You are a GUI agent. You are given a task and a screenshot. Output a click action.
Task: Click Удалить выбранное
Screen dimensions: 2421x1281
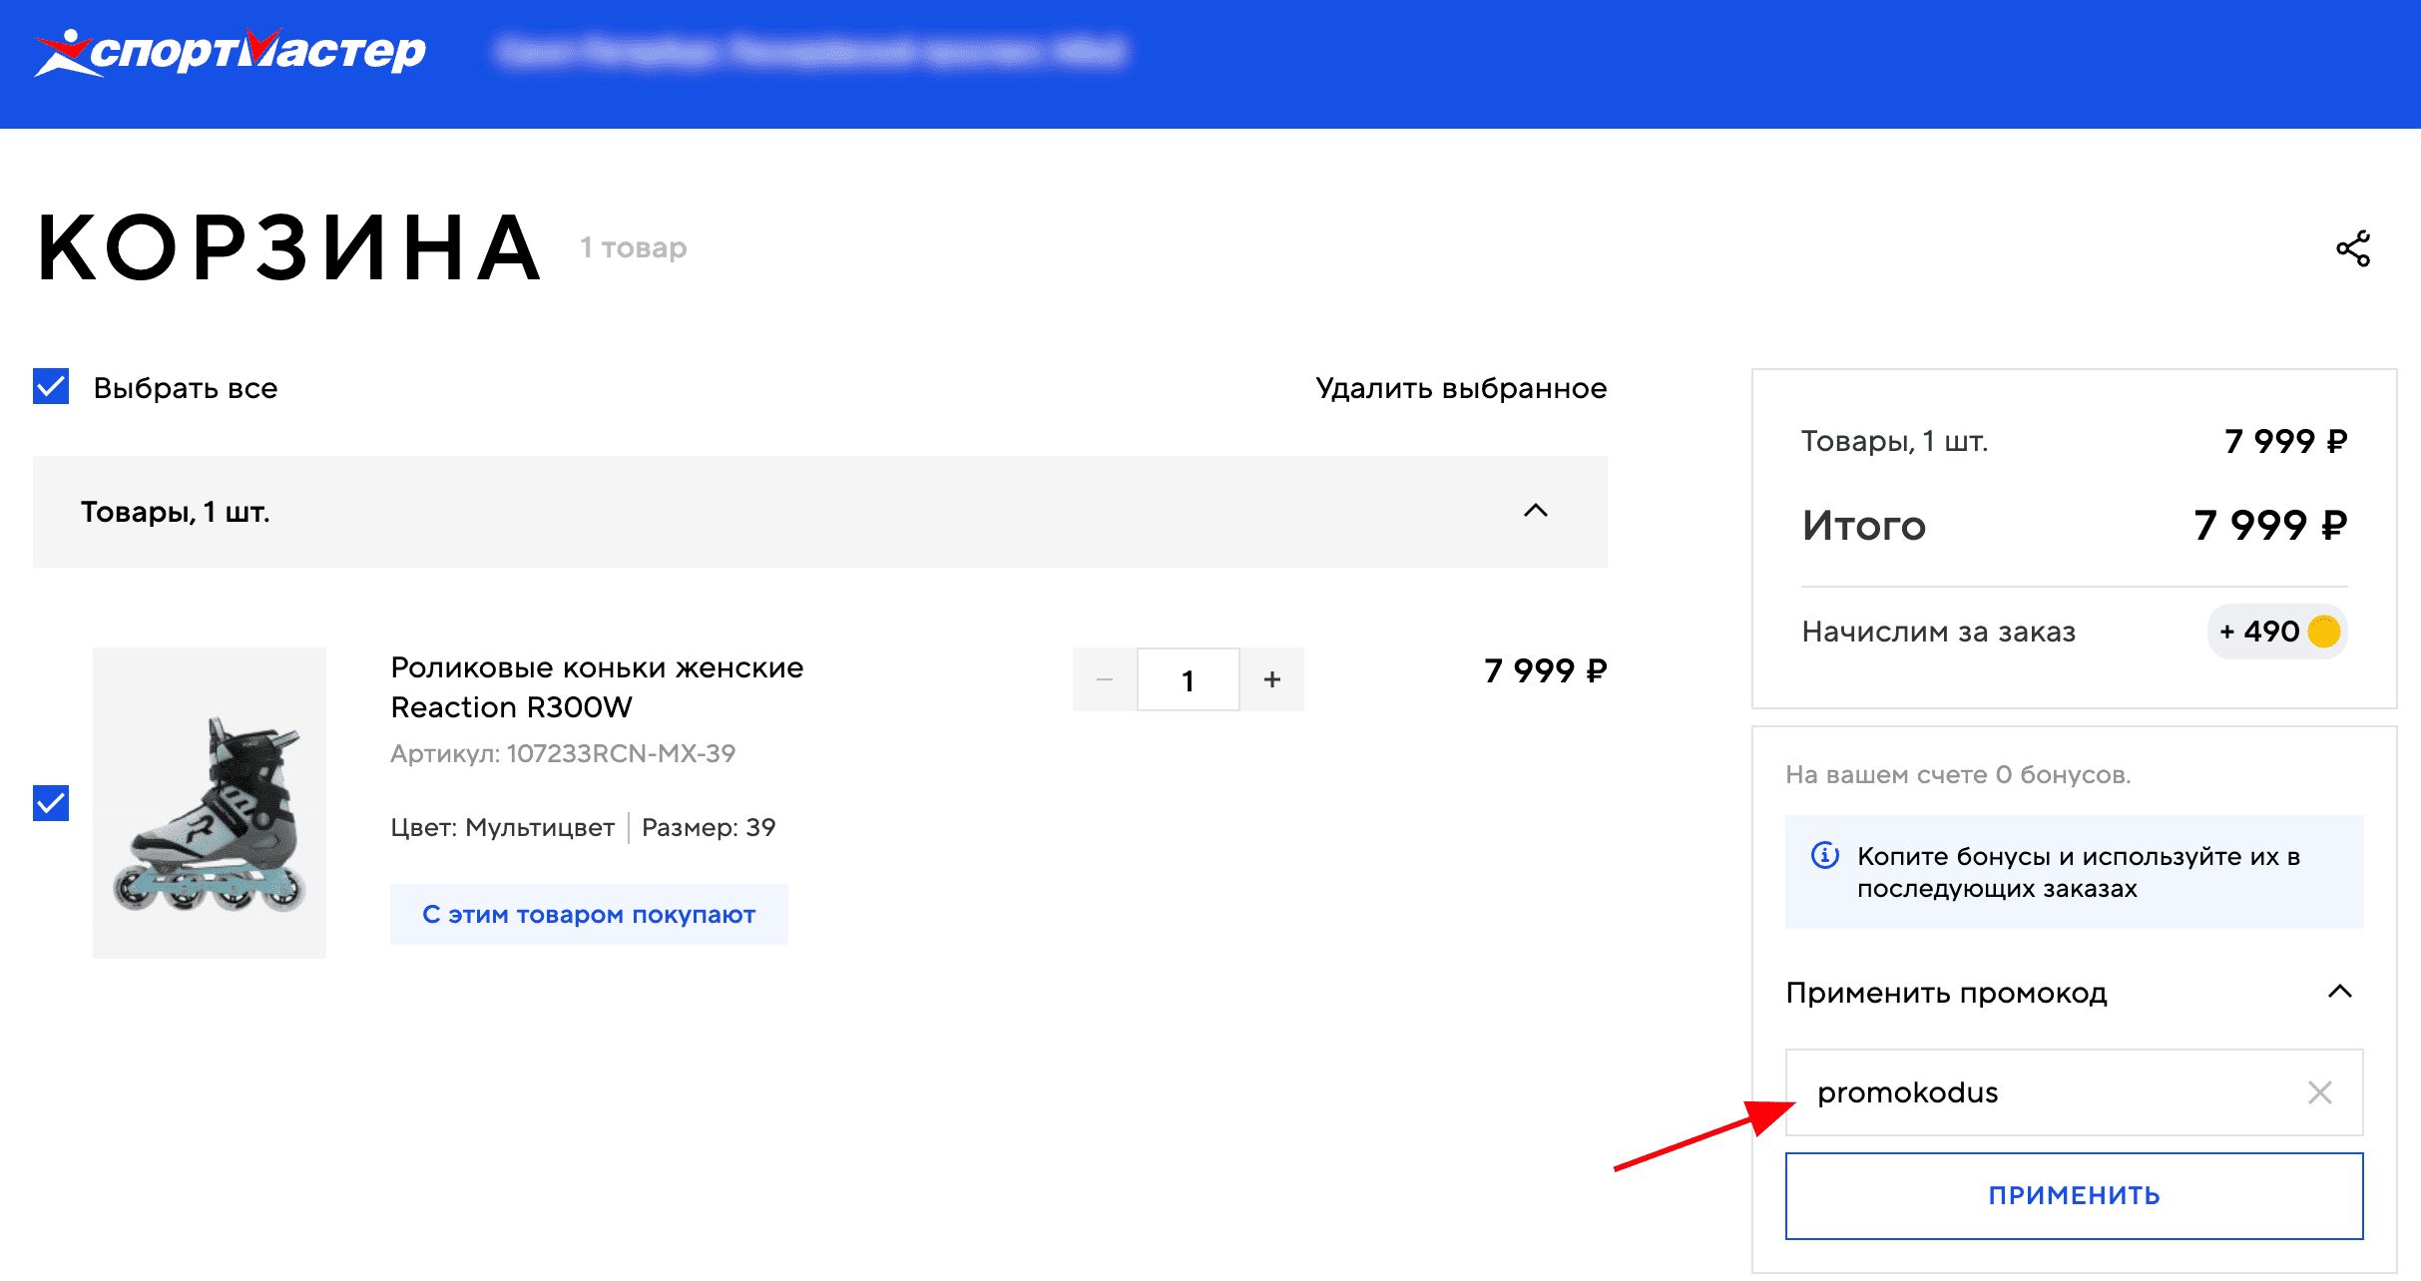click(1462, 388)
